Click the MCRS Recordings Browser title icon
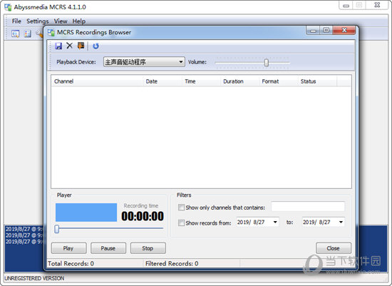392x286 pixels. pos(51,33)
